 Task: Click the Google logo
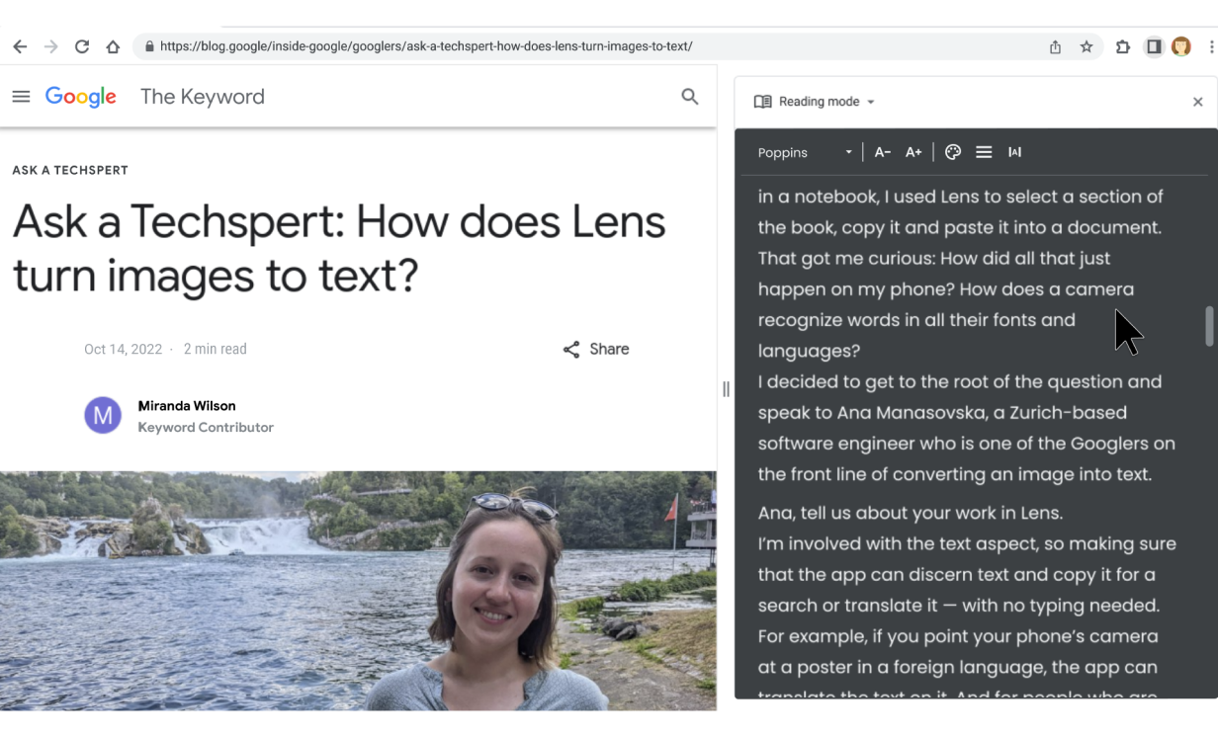(x=81, y=97)
